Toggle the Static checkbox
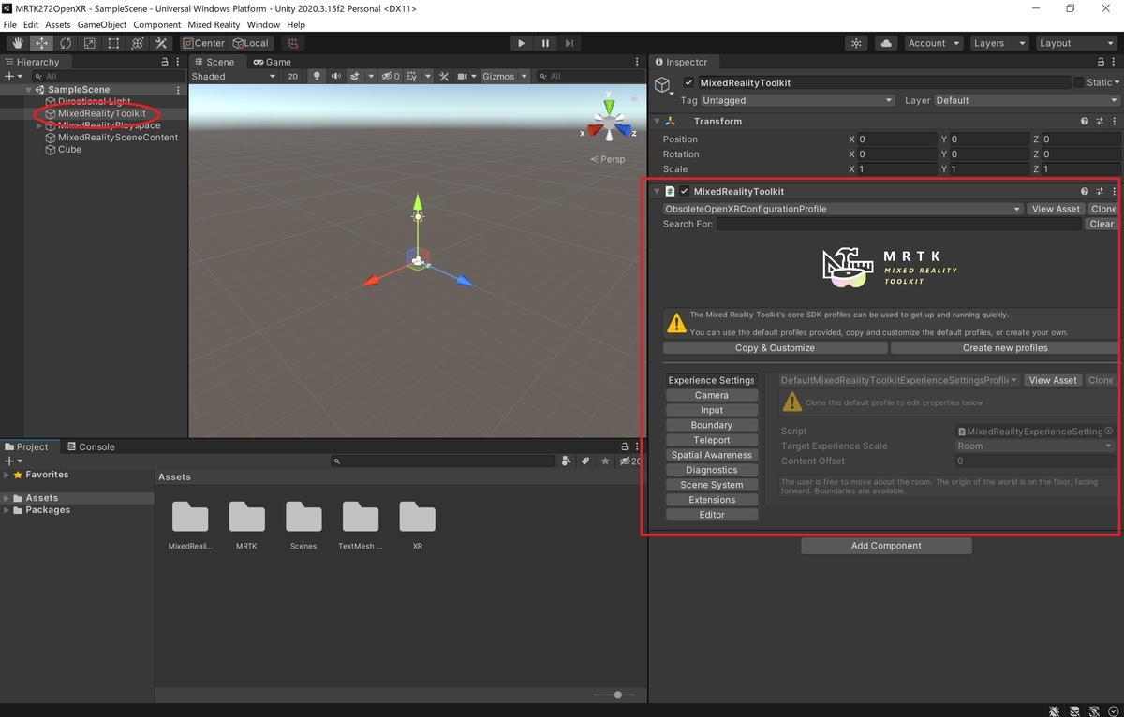 click(1078, 82)
